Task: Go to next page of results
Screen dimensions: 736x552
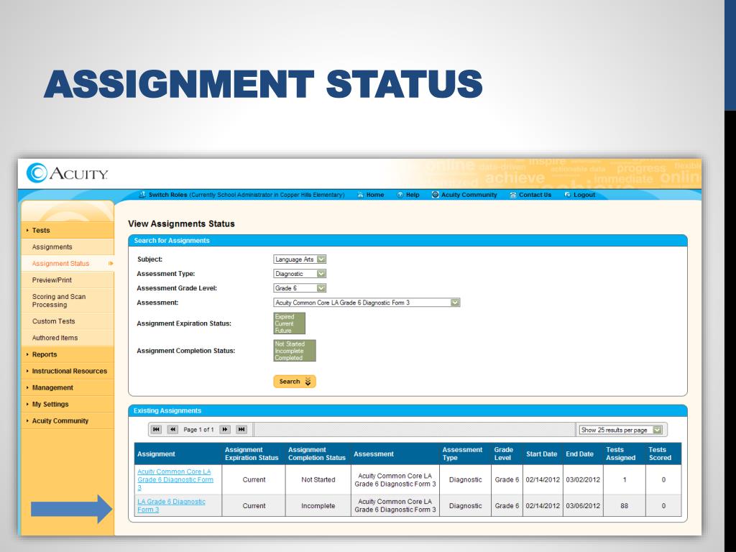Action: (x=225, y=430)
